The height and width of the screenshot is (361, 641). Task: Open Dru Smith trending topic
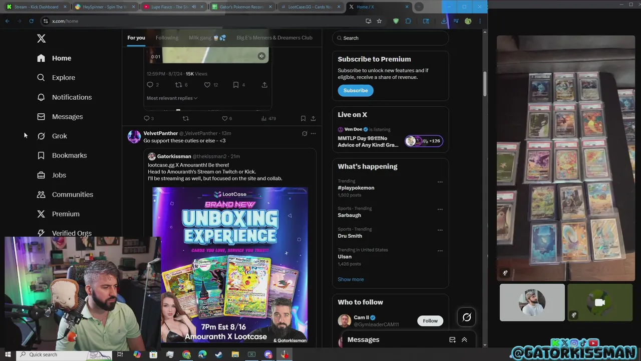click(x=350, y=236)
